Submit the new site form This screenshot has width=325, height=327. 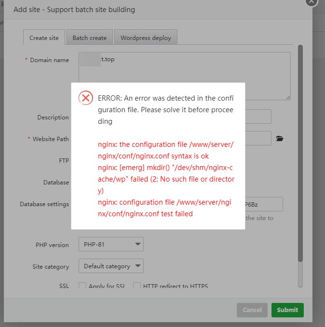[287, 310]
